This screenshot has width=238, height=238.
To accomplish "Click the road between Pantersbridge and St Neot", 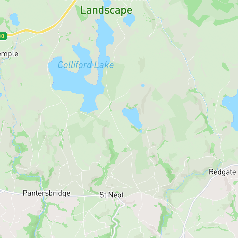I will tap(85, 196).
